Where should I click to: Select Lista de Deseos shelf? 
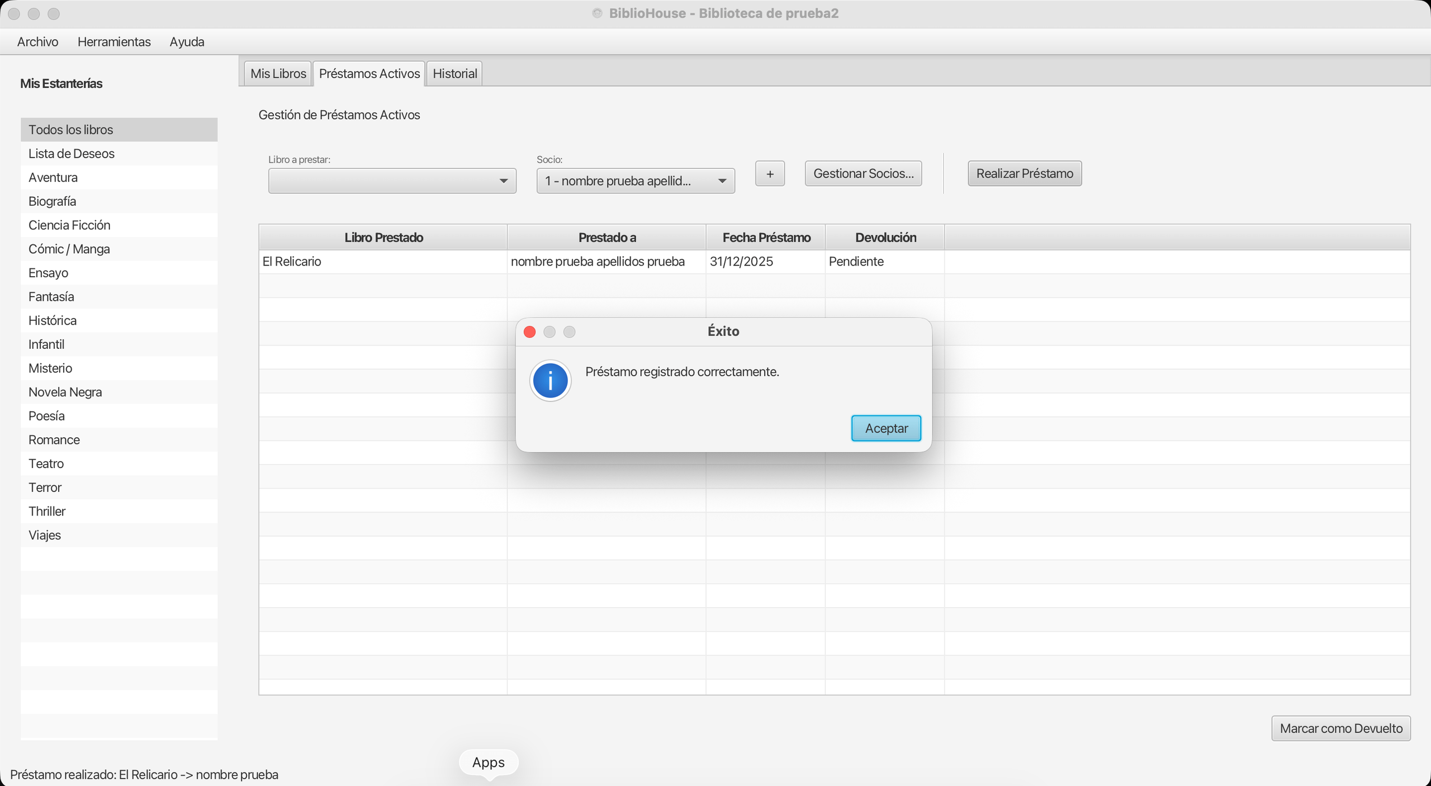[x=72, y=154]
